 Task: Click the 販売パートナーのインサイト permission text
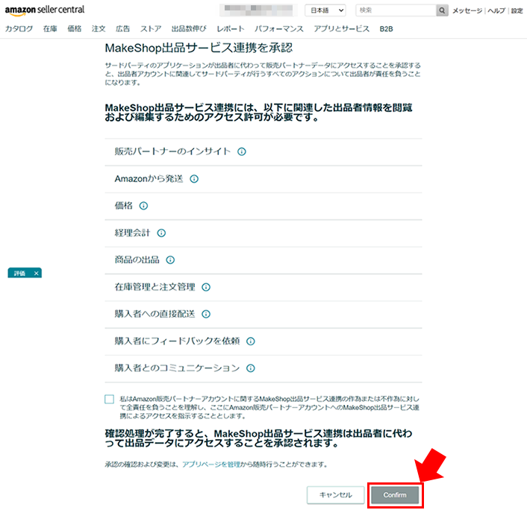click(172, 152)
